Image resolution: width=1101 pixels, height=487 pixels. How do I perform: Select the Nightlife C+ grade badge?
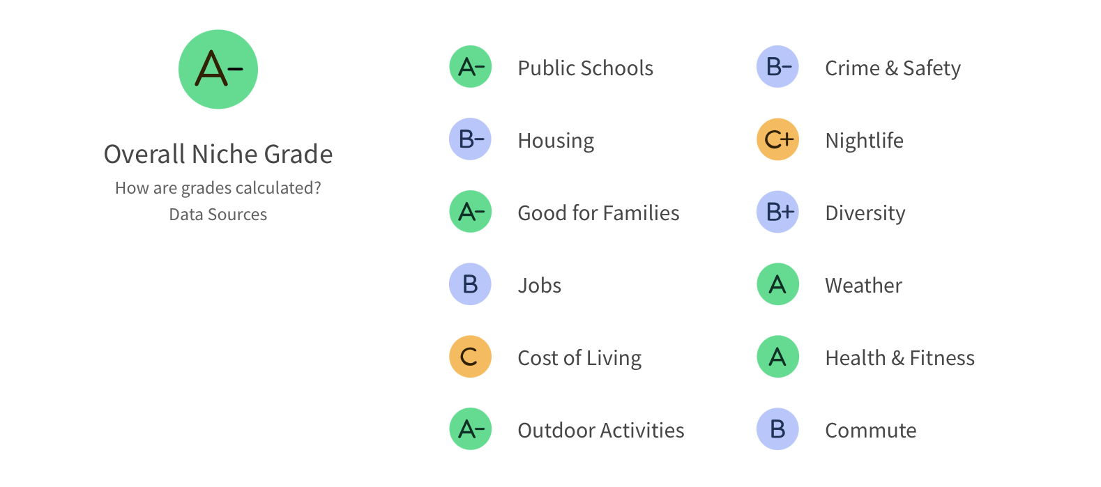pos(777,139)
